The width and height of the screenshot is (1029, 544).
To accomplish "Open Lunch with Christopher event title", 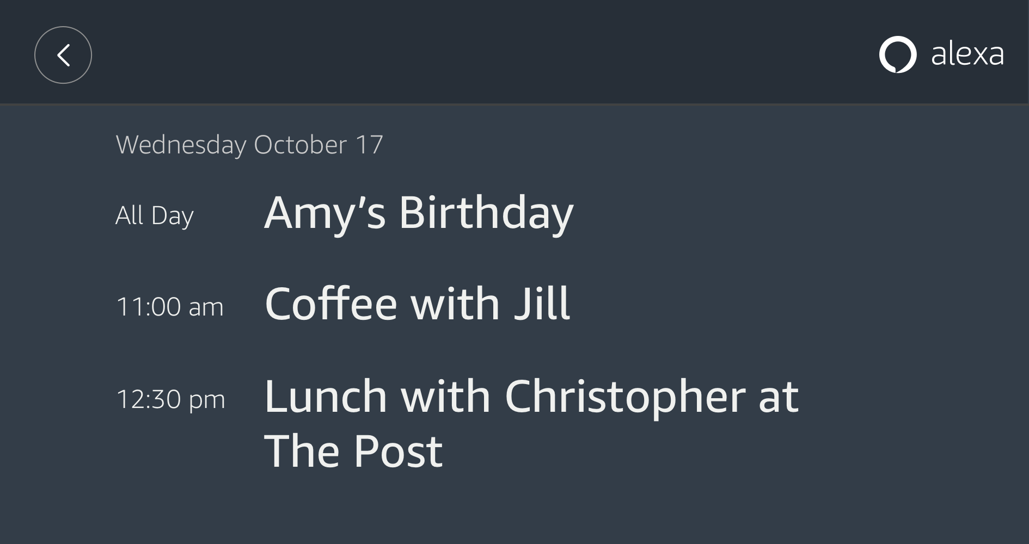I will click(x=531, y=397).
